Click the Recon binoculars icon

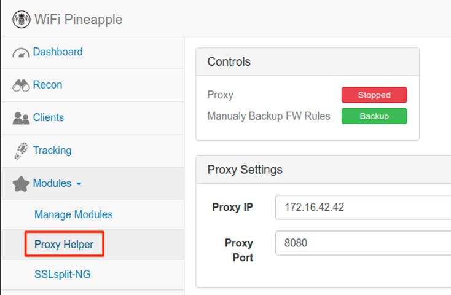(x=21, y=85)
